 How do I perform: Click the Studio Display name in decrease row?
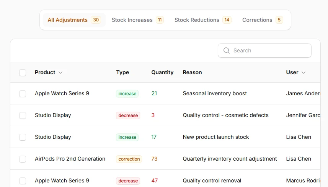[53, 115]
